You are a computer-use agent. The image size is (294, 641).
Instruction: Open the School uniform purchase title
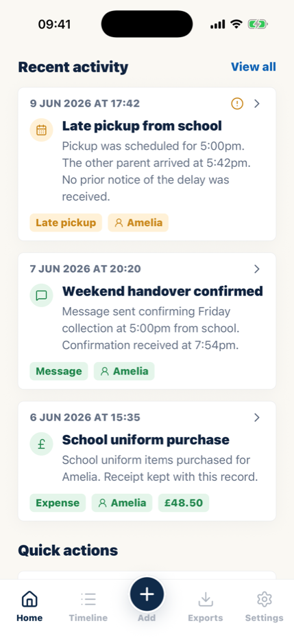tap(145, 440)
